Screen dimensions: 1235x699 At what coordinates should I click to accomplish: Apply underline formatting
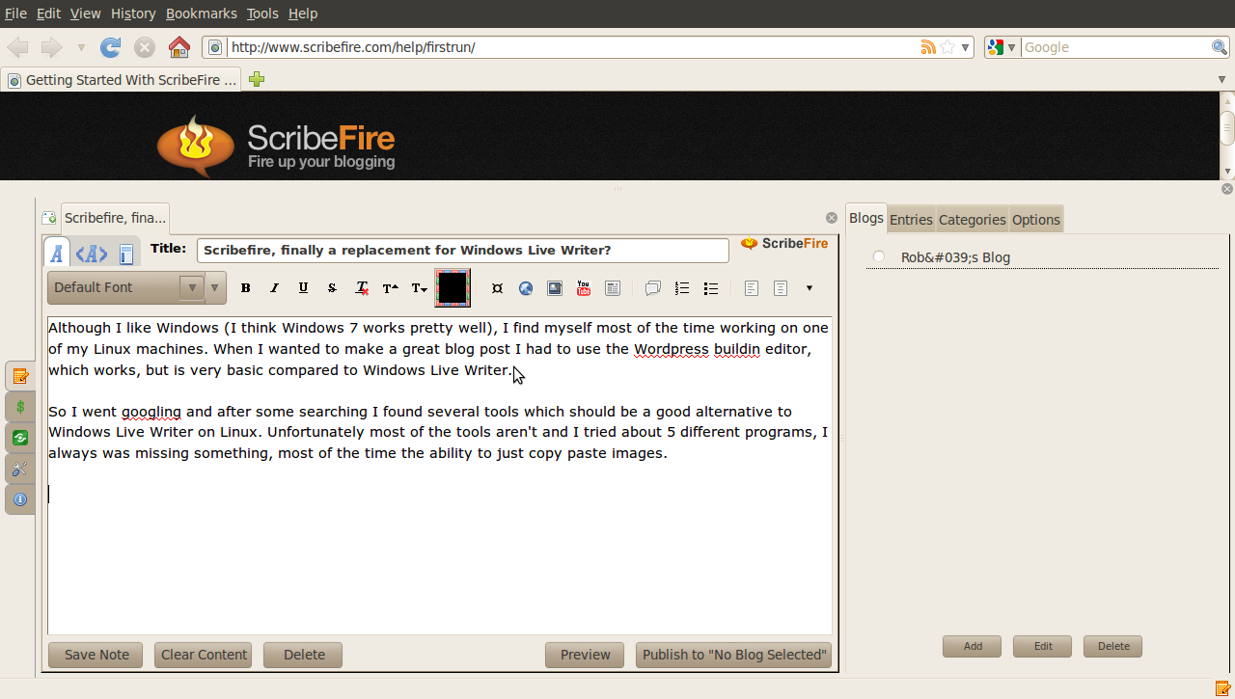point(303,288)
